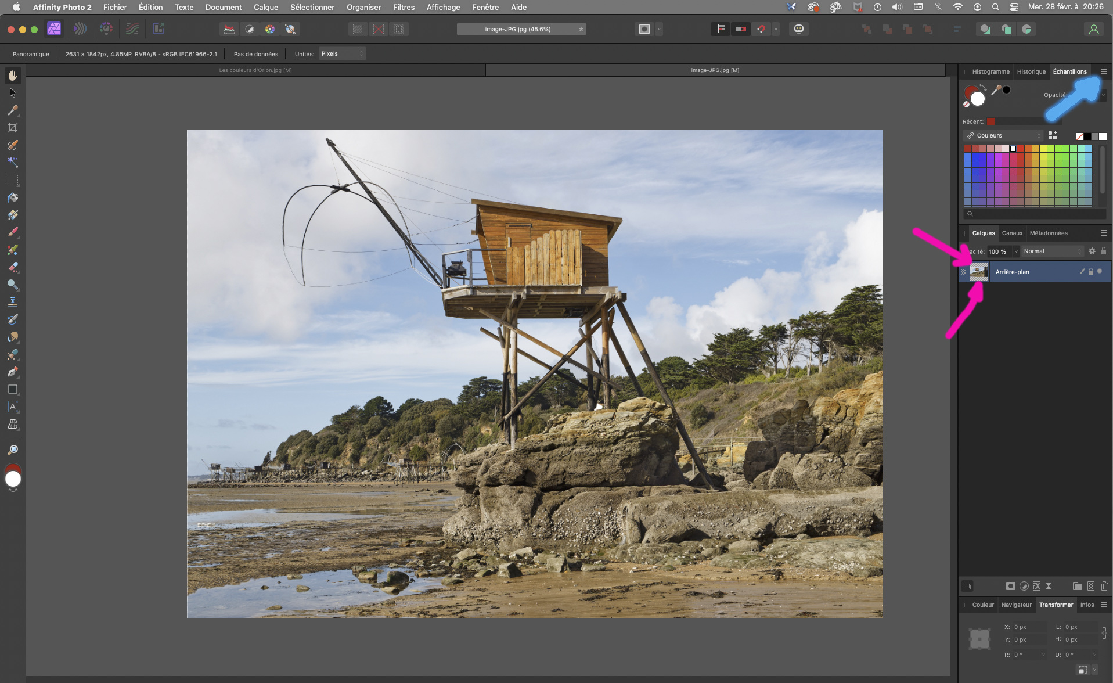Open the account profile icon
1113x683 pixels.
(1093, 29)
